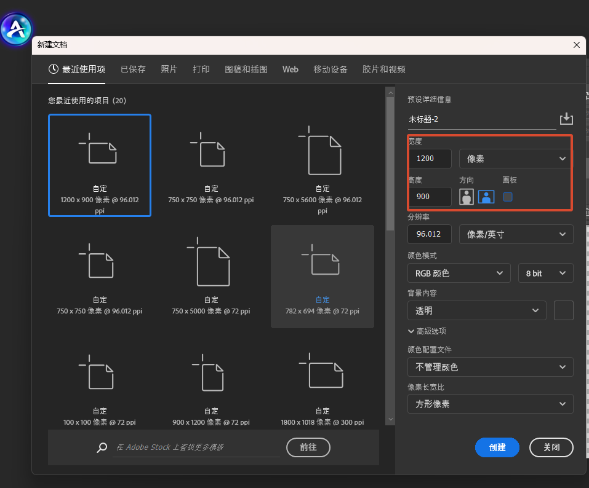589x488 pixels.
Task: Click the Adobe Stock search field
Action: [196, 447]
